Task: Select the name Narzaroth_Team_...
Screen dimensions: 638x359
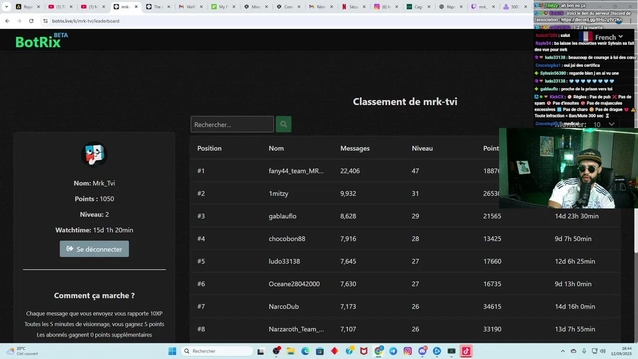Action: click(x=296, y=329)
